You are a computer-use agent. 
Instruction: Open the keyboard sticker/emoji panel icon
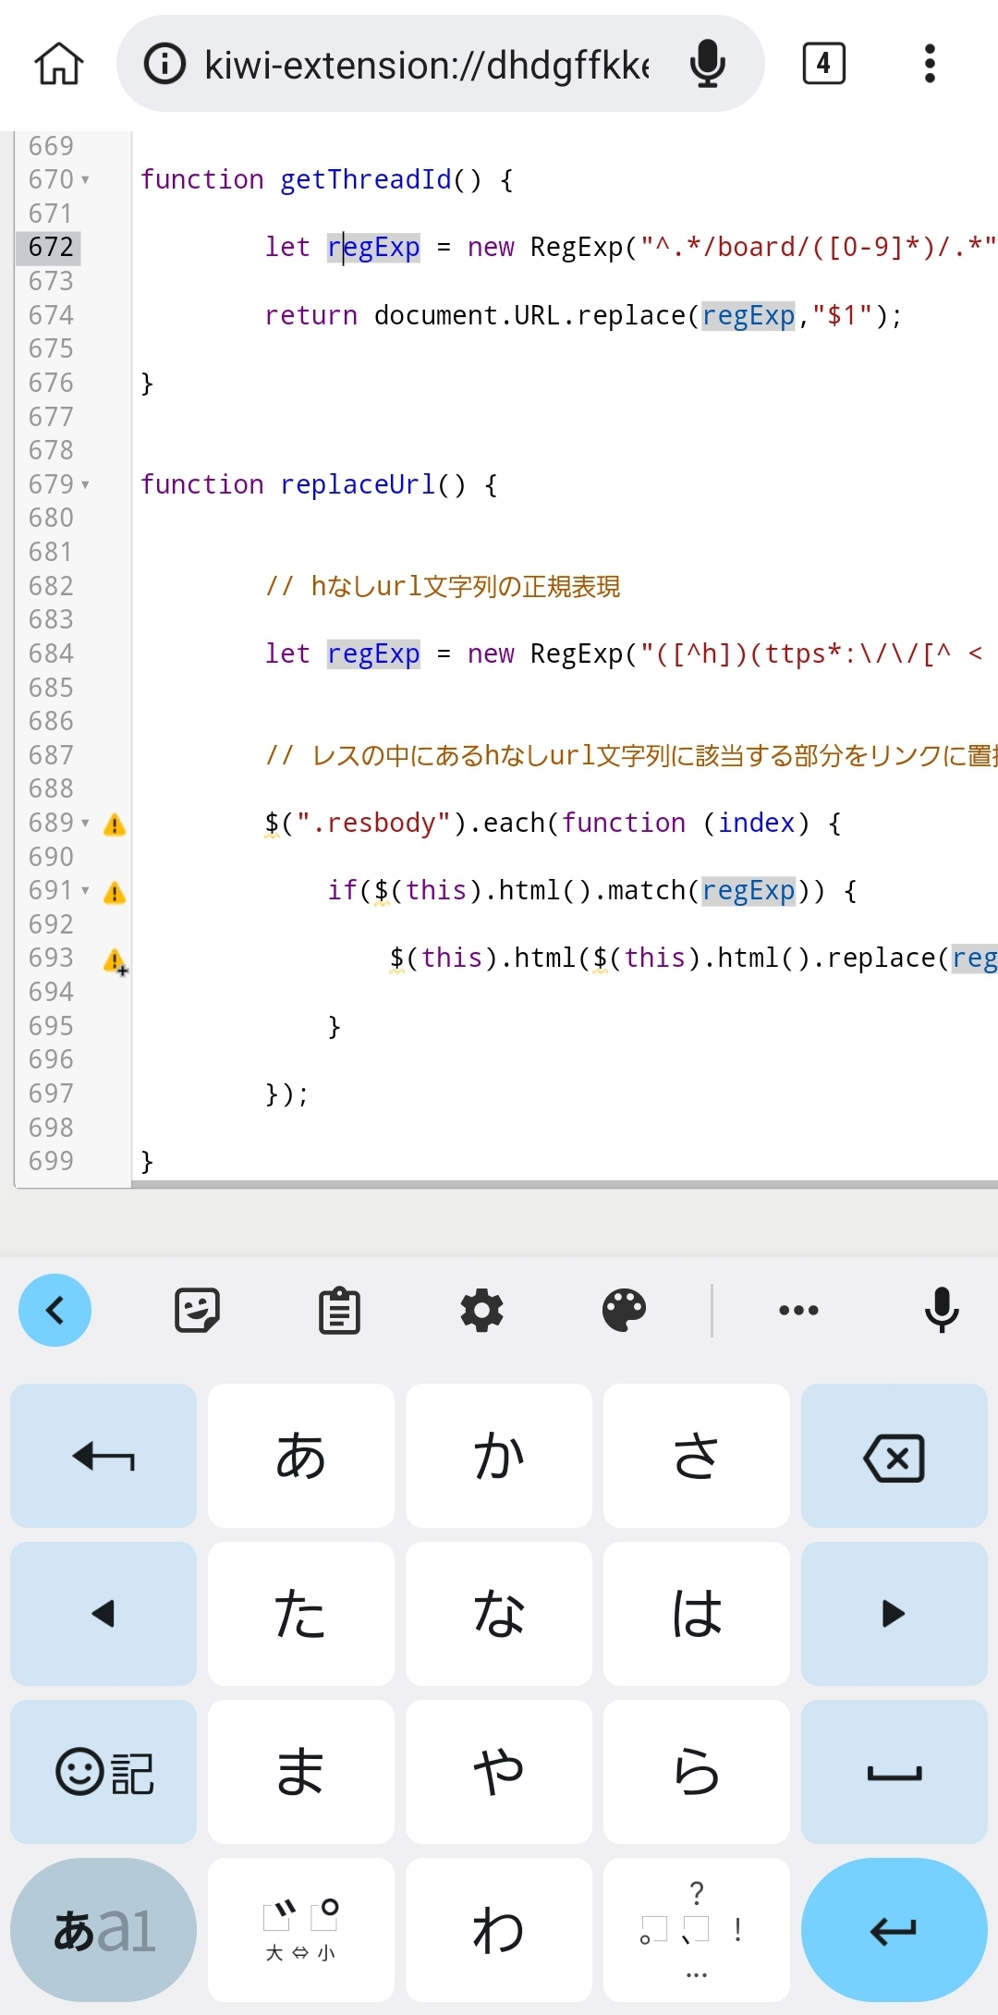tap(197, 1310)
